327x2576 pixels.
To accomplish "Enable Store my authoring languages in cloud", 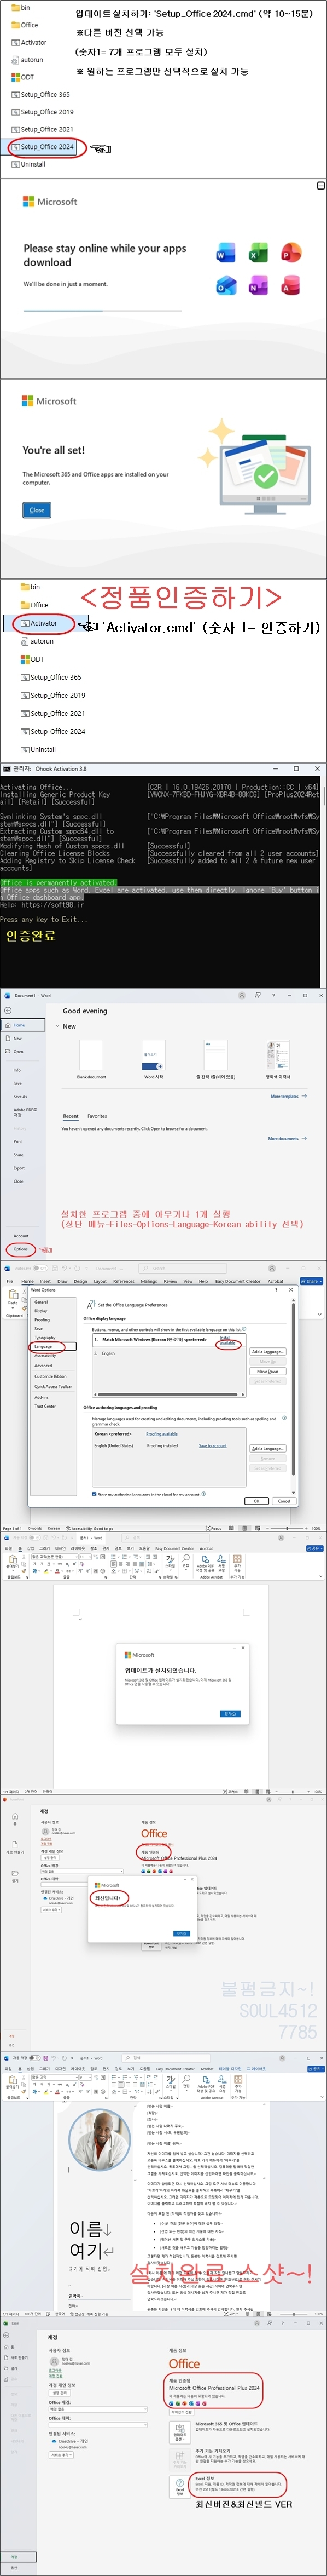I will 95,1494.
